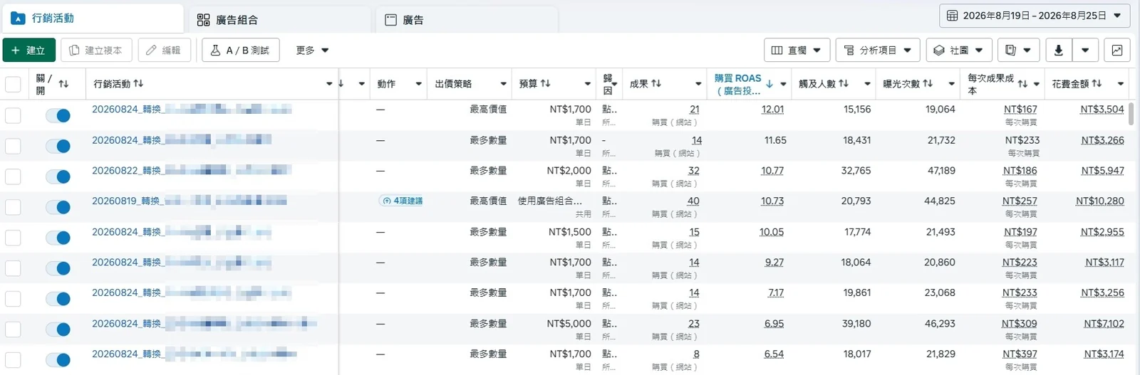
Task: Click the underlined amount NT$10,280
Action: click(x=1100, y=201)
